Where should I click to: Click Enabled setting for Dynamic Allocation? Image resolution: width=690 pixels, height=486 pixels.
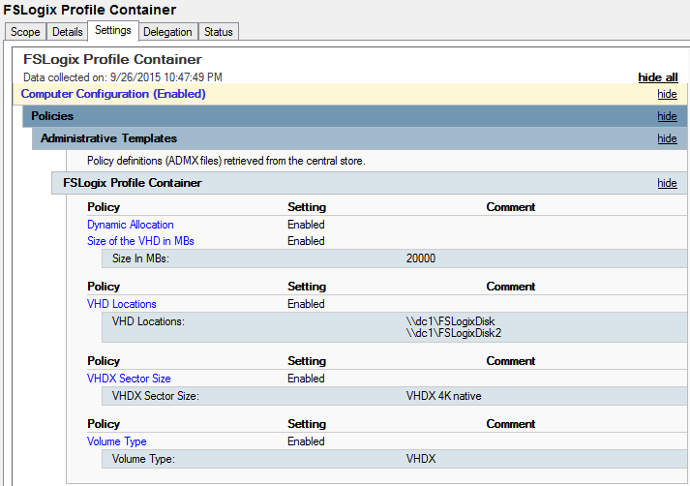(306, 225)
